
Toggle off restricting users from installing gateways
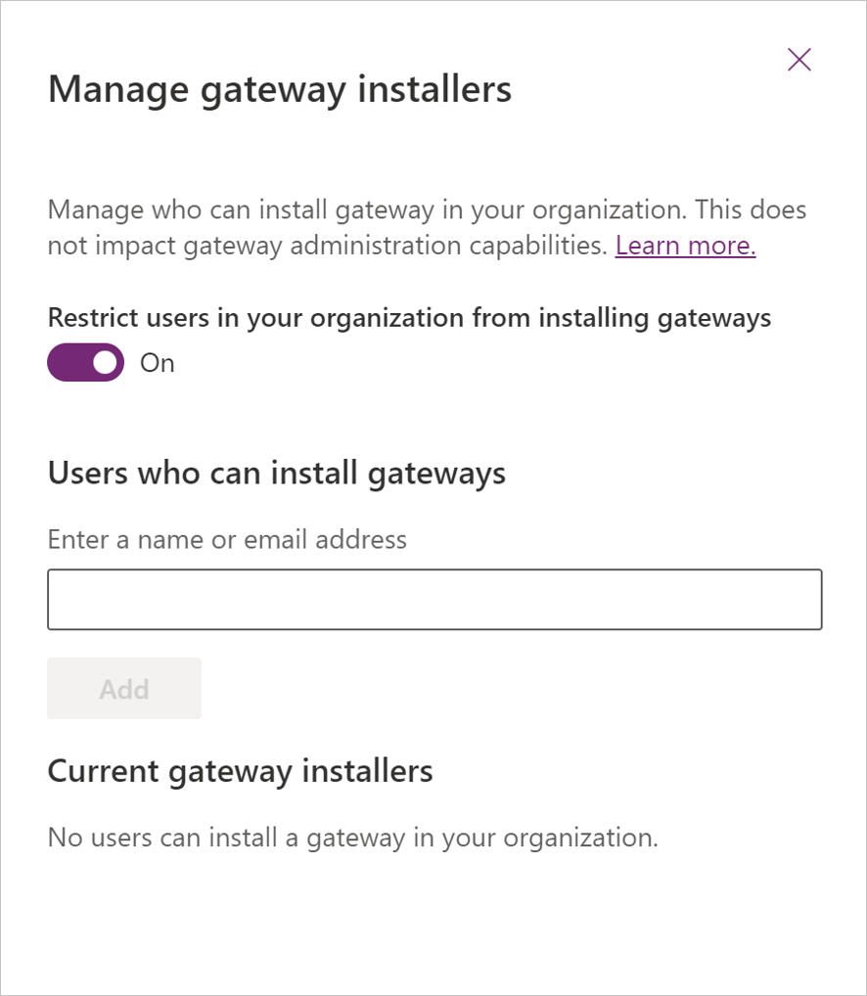click(85, 362)
